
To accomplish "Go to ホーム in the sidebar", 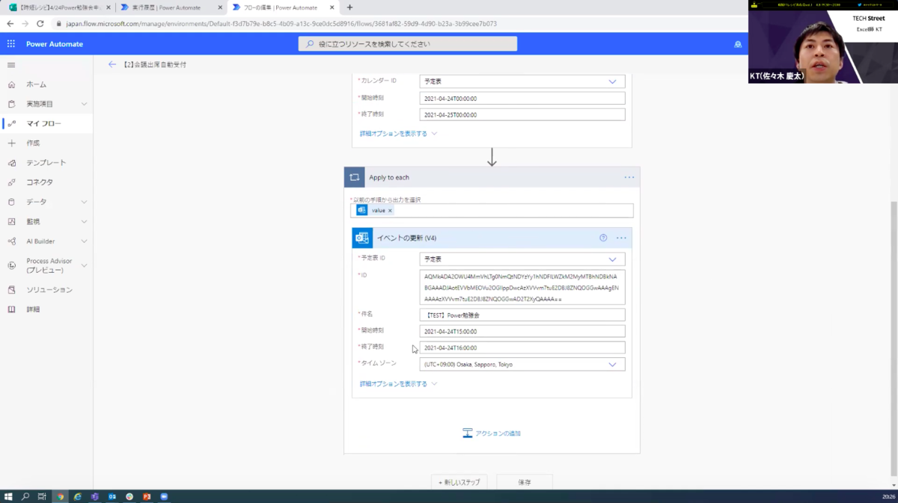I will pyautogui.click(x=37, y=84).
